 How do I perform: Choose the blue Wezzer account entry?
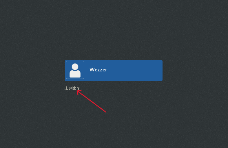pyautogui.click(x=114, y=71)
